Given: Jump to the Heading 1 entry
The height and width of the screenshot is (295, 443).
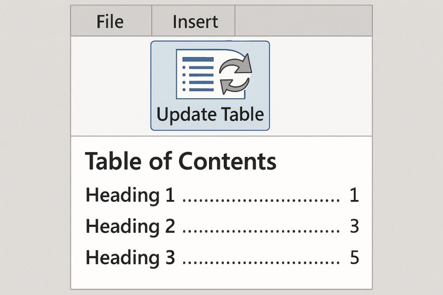Looking at the screenshot, I should point(130,196).
